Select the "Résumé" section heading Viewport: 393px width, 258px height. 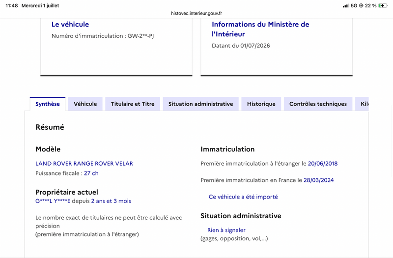tap(50, 127)
